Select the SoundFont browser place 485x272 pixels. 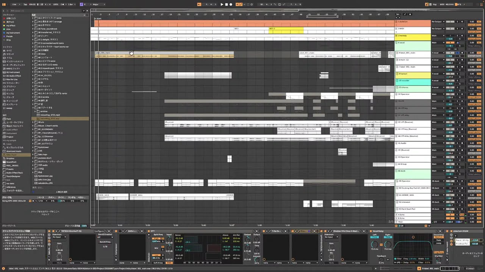coord(11,162)
